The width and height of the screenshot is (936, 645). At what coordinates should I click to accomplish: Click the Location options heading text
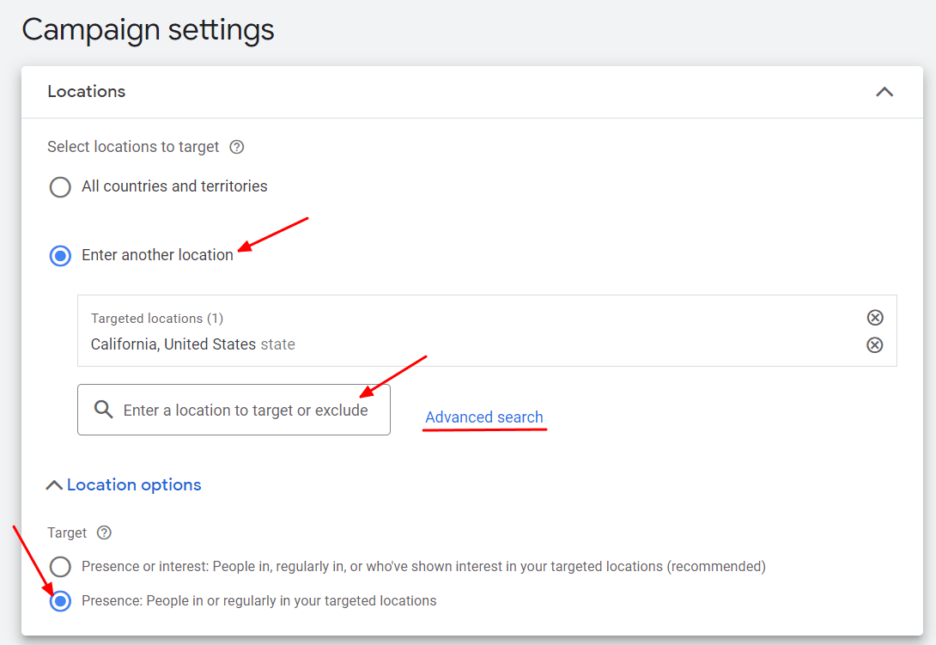tap(134, 485)
